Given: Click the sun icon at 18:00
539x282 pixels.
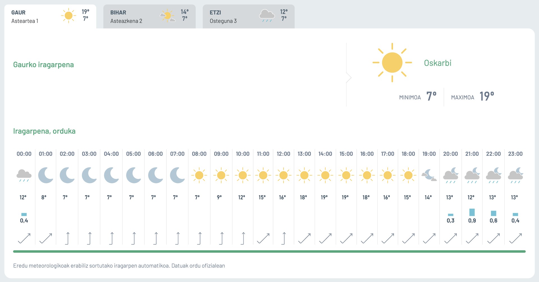Looking at the screenshot, I should click(x=408, y=175).
